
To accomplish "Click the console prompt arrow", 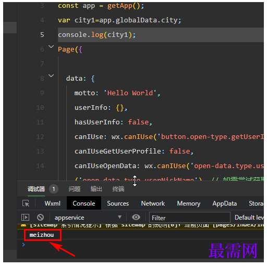I will pyautogui.click(x=23, y=245).
